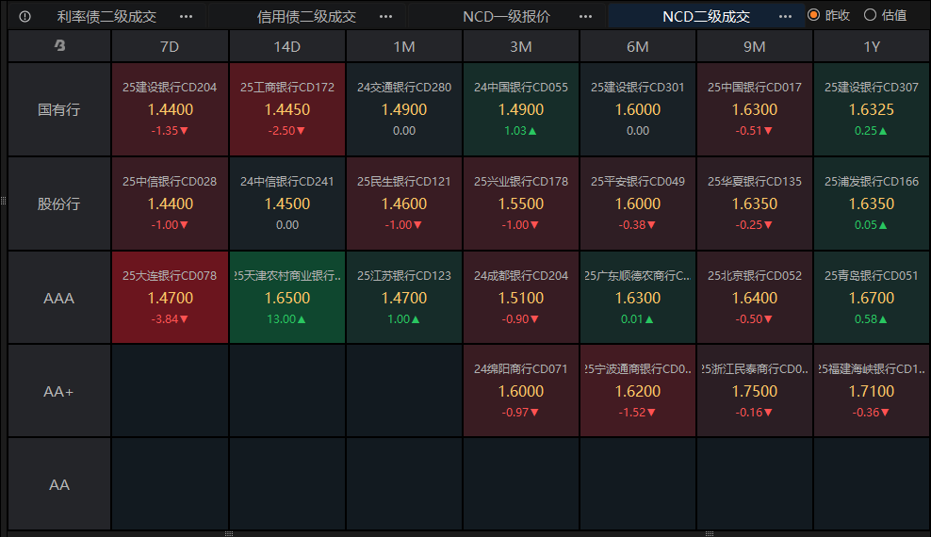Click the 25浦发银行CD166 quote cell

pyautogui.click(x=871, y=203)
